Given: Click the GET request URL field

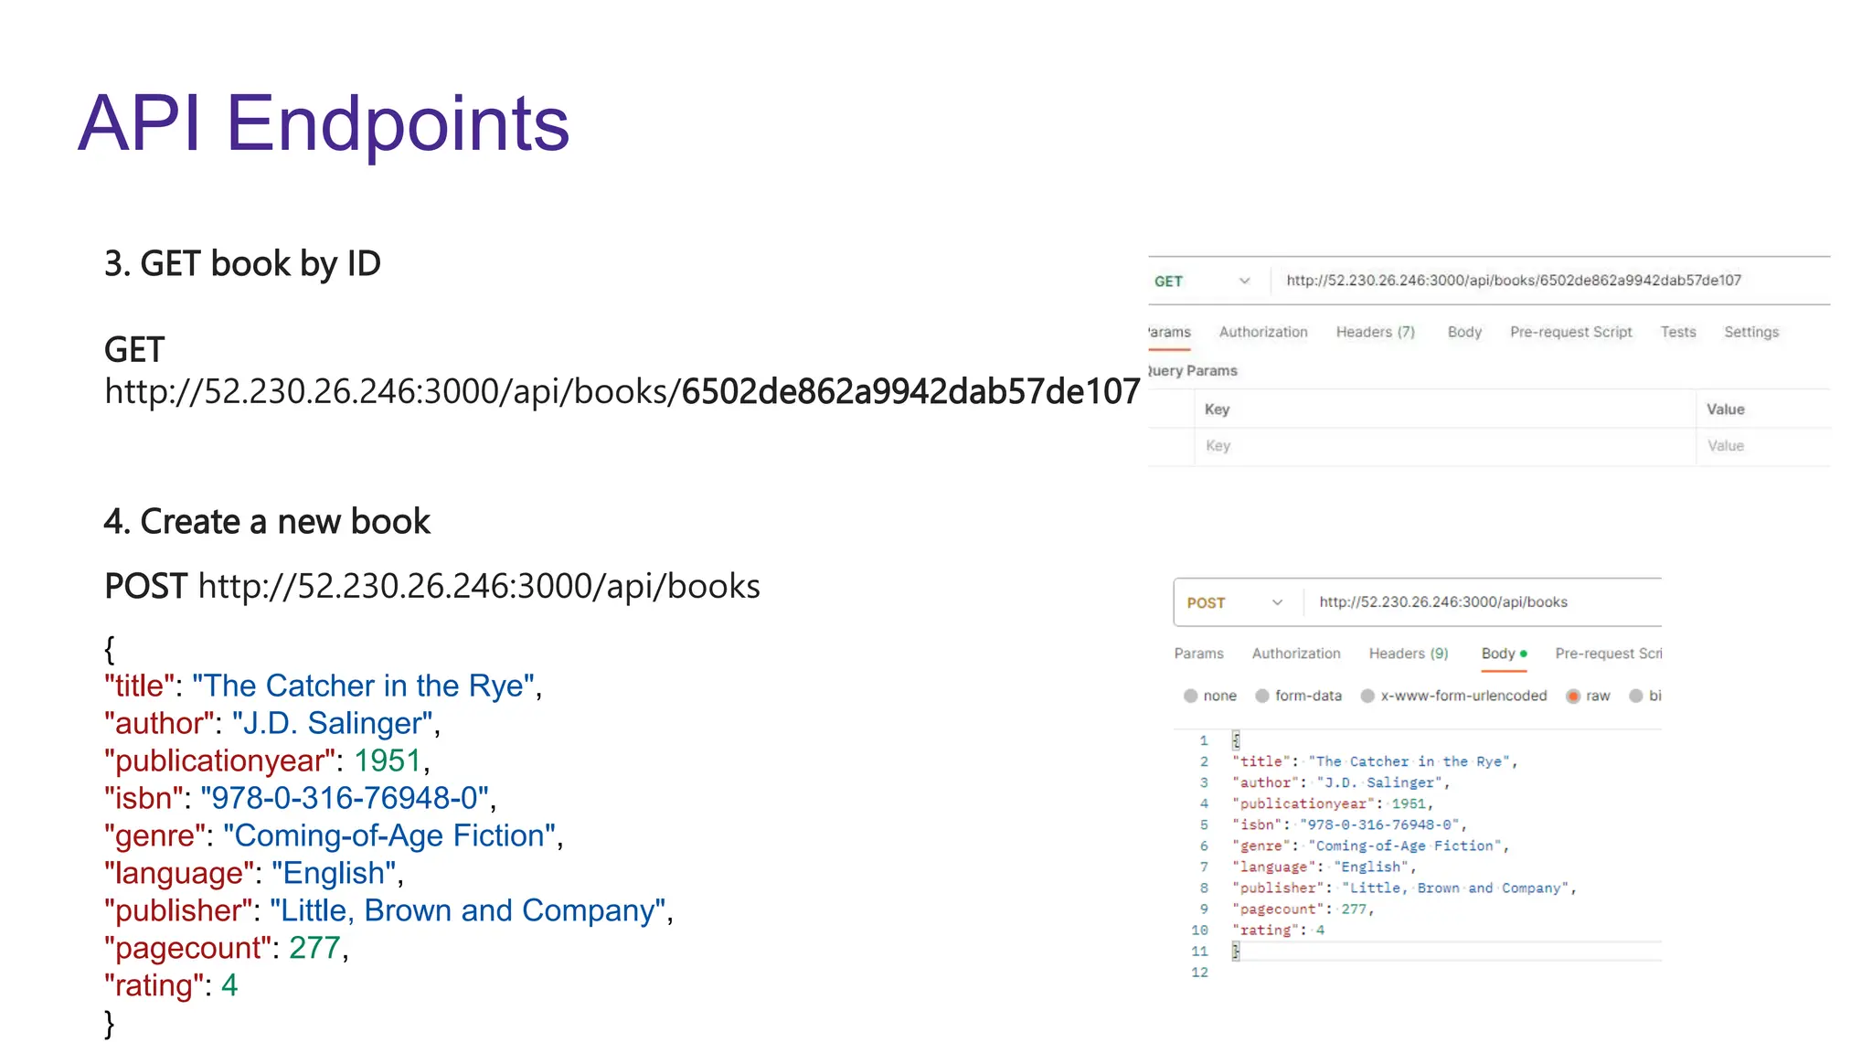Looking at the screenshot, I should (1514, 280).
